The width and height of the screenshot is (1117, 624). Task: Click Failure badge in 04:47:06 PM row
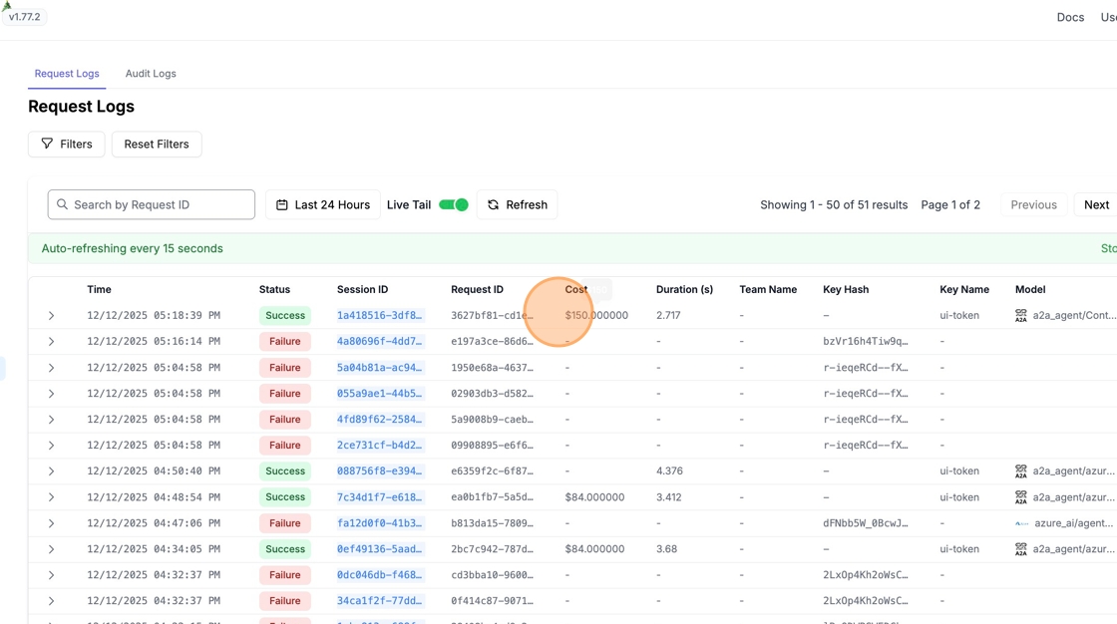[285, 523]
